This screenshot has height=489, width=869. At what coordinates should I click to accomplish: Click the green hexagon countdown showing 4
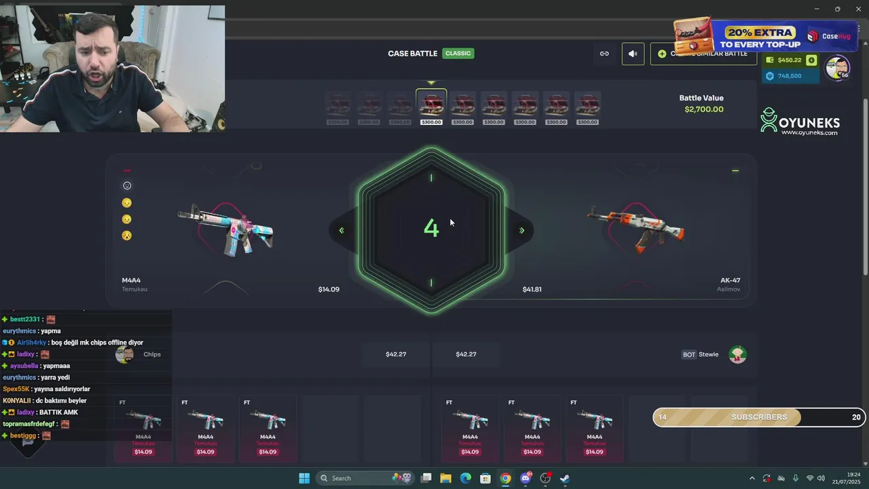431,230
